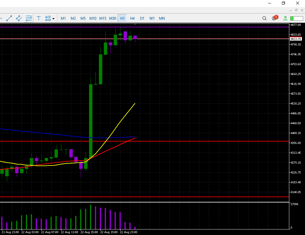Select the M30 timeframe
The image size is (305, 235).
112,18
